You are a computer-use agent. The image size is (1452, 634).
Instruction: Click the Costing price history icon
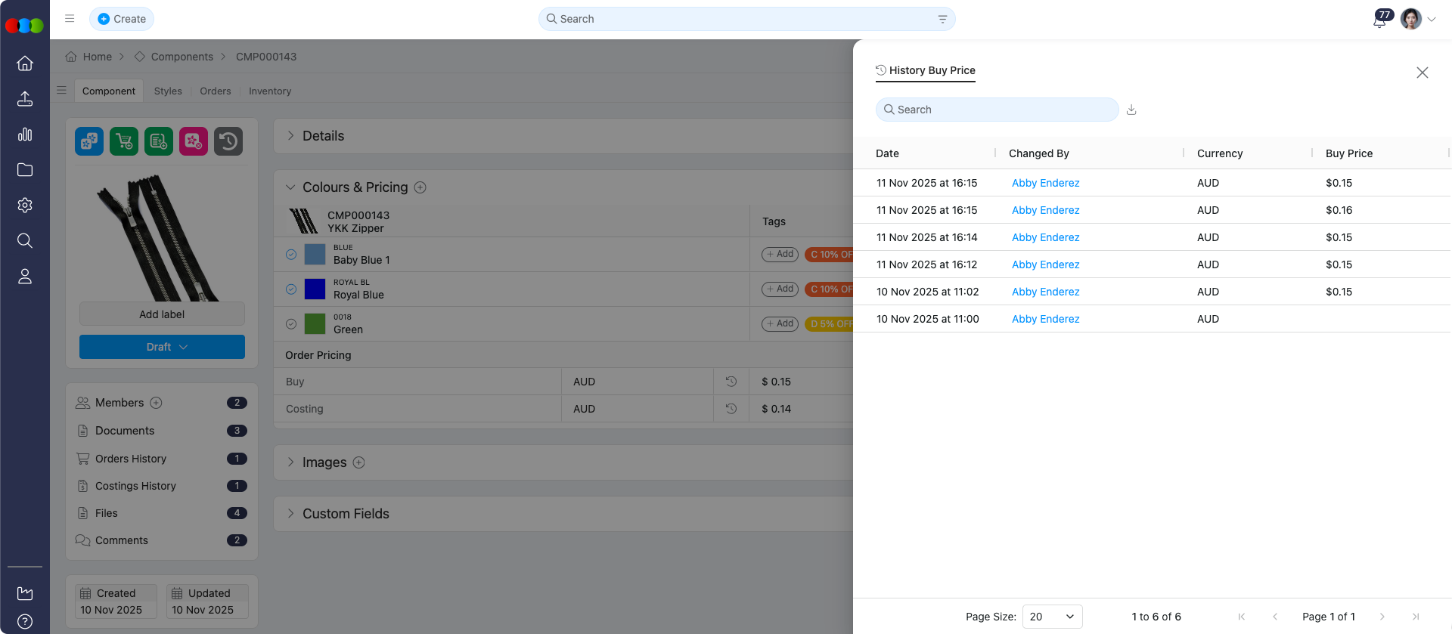pos(731,409)
